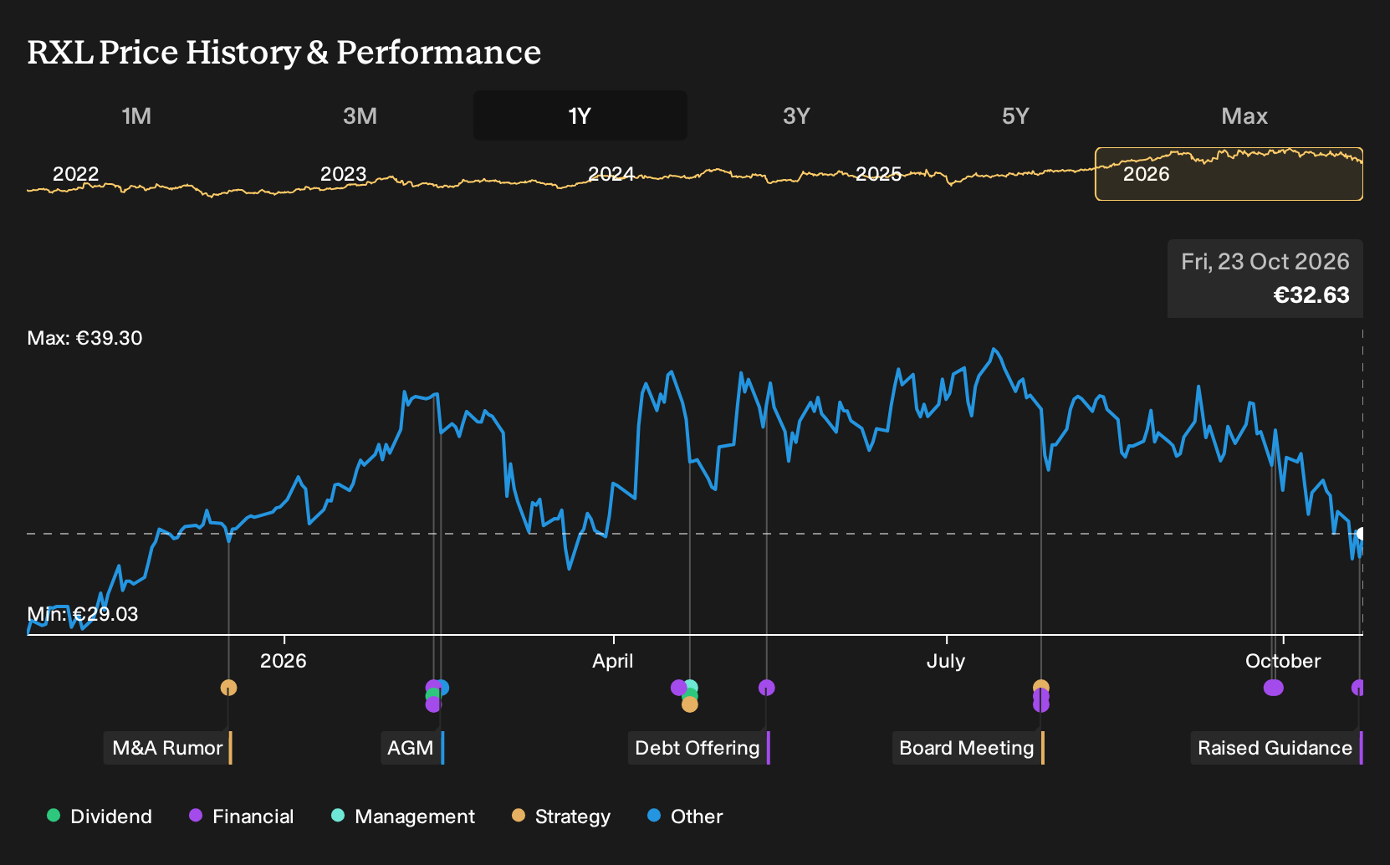Show Max price history range
1390x865 pixels.
click(1244, 115)
